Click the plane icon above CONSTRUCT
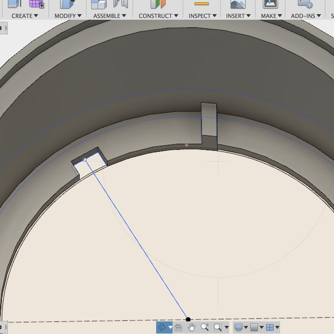The image size is (334, 334). (x=159, y=4)
